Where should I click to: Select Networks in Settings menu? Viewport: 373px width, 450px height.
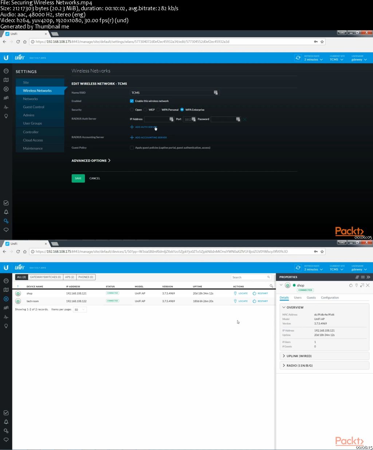point(40,99)
